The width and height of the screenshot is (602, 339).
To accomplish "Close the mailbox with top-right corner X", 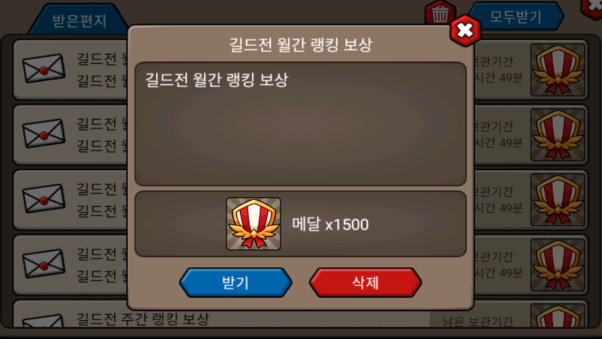I will (593, 7).
